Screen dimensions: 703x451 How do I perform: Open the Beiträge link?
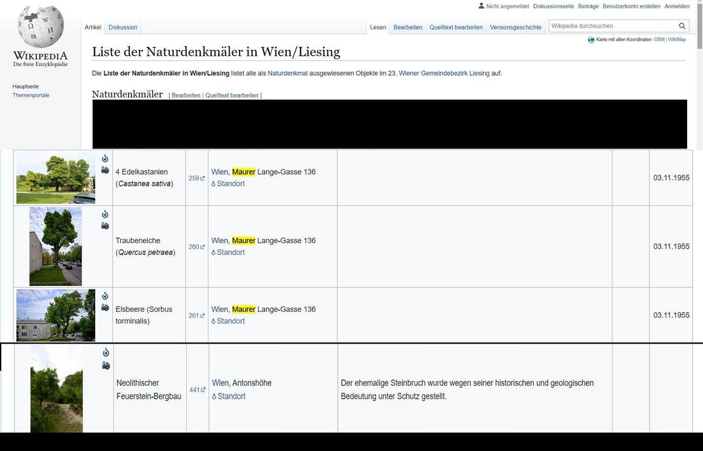point(588,6)
